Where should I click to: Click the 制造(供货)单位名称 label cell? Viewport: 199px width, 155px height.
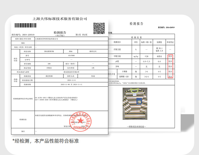coord(23,47)
